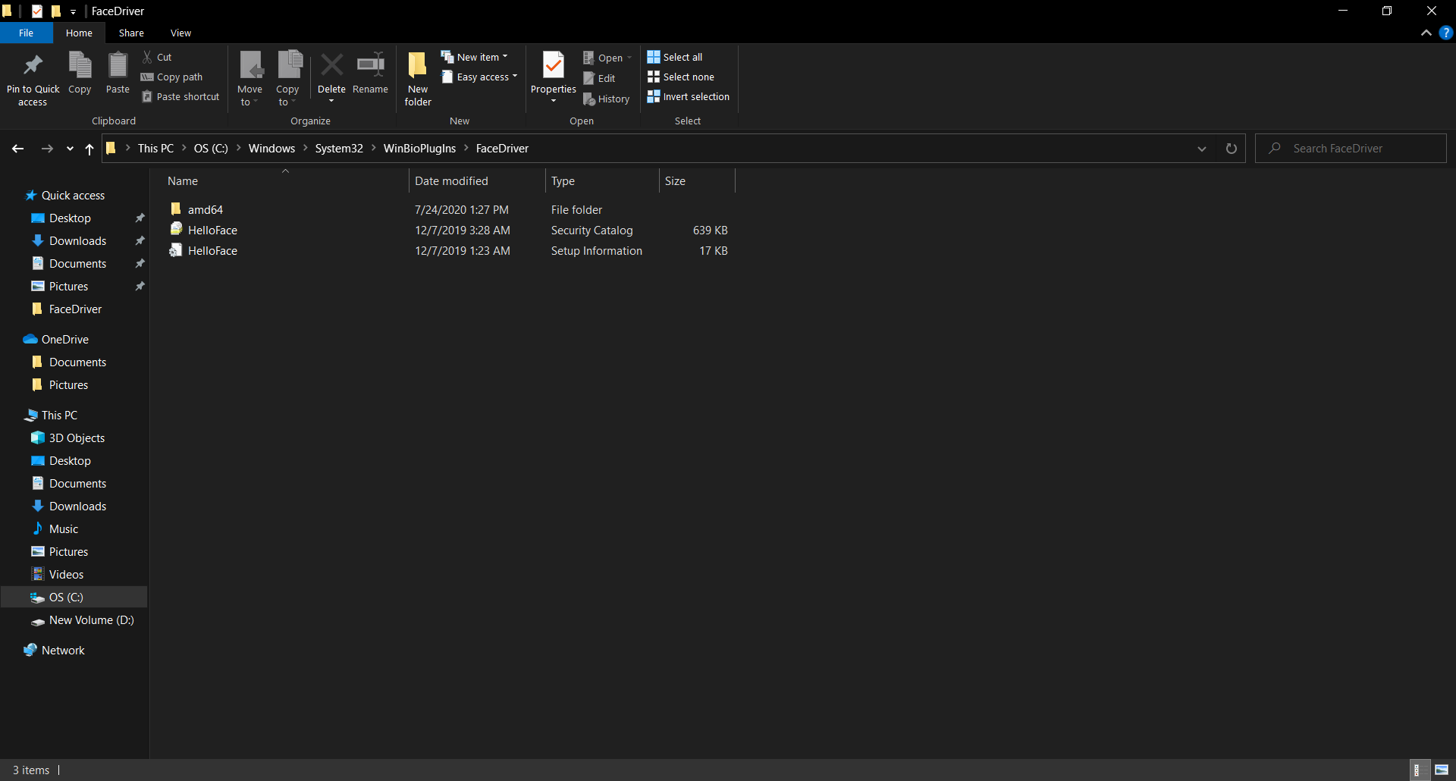Click the Search FaceDriver input box
This screenshot has width=1456, height=781.
1351,149
